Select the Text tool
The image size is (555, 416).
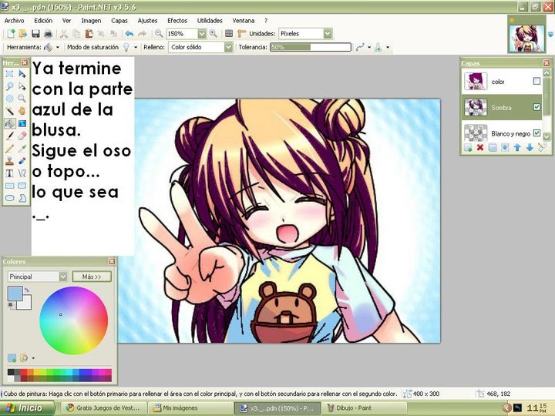9,173
